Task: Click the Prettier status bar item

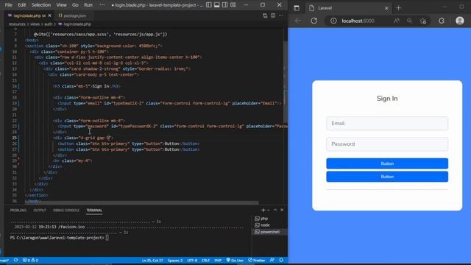Action: (257, 260)
